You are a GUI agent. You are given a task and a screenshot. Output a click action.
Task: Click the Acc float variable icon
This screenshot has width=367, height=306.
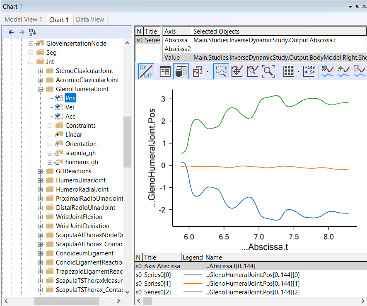pyautogui.click(x=59, y=117)
